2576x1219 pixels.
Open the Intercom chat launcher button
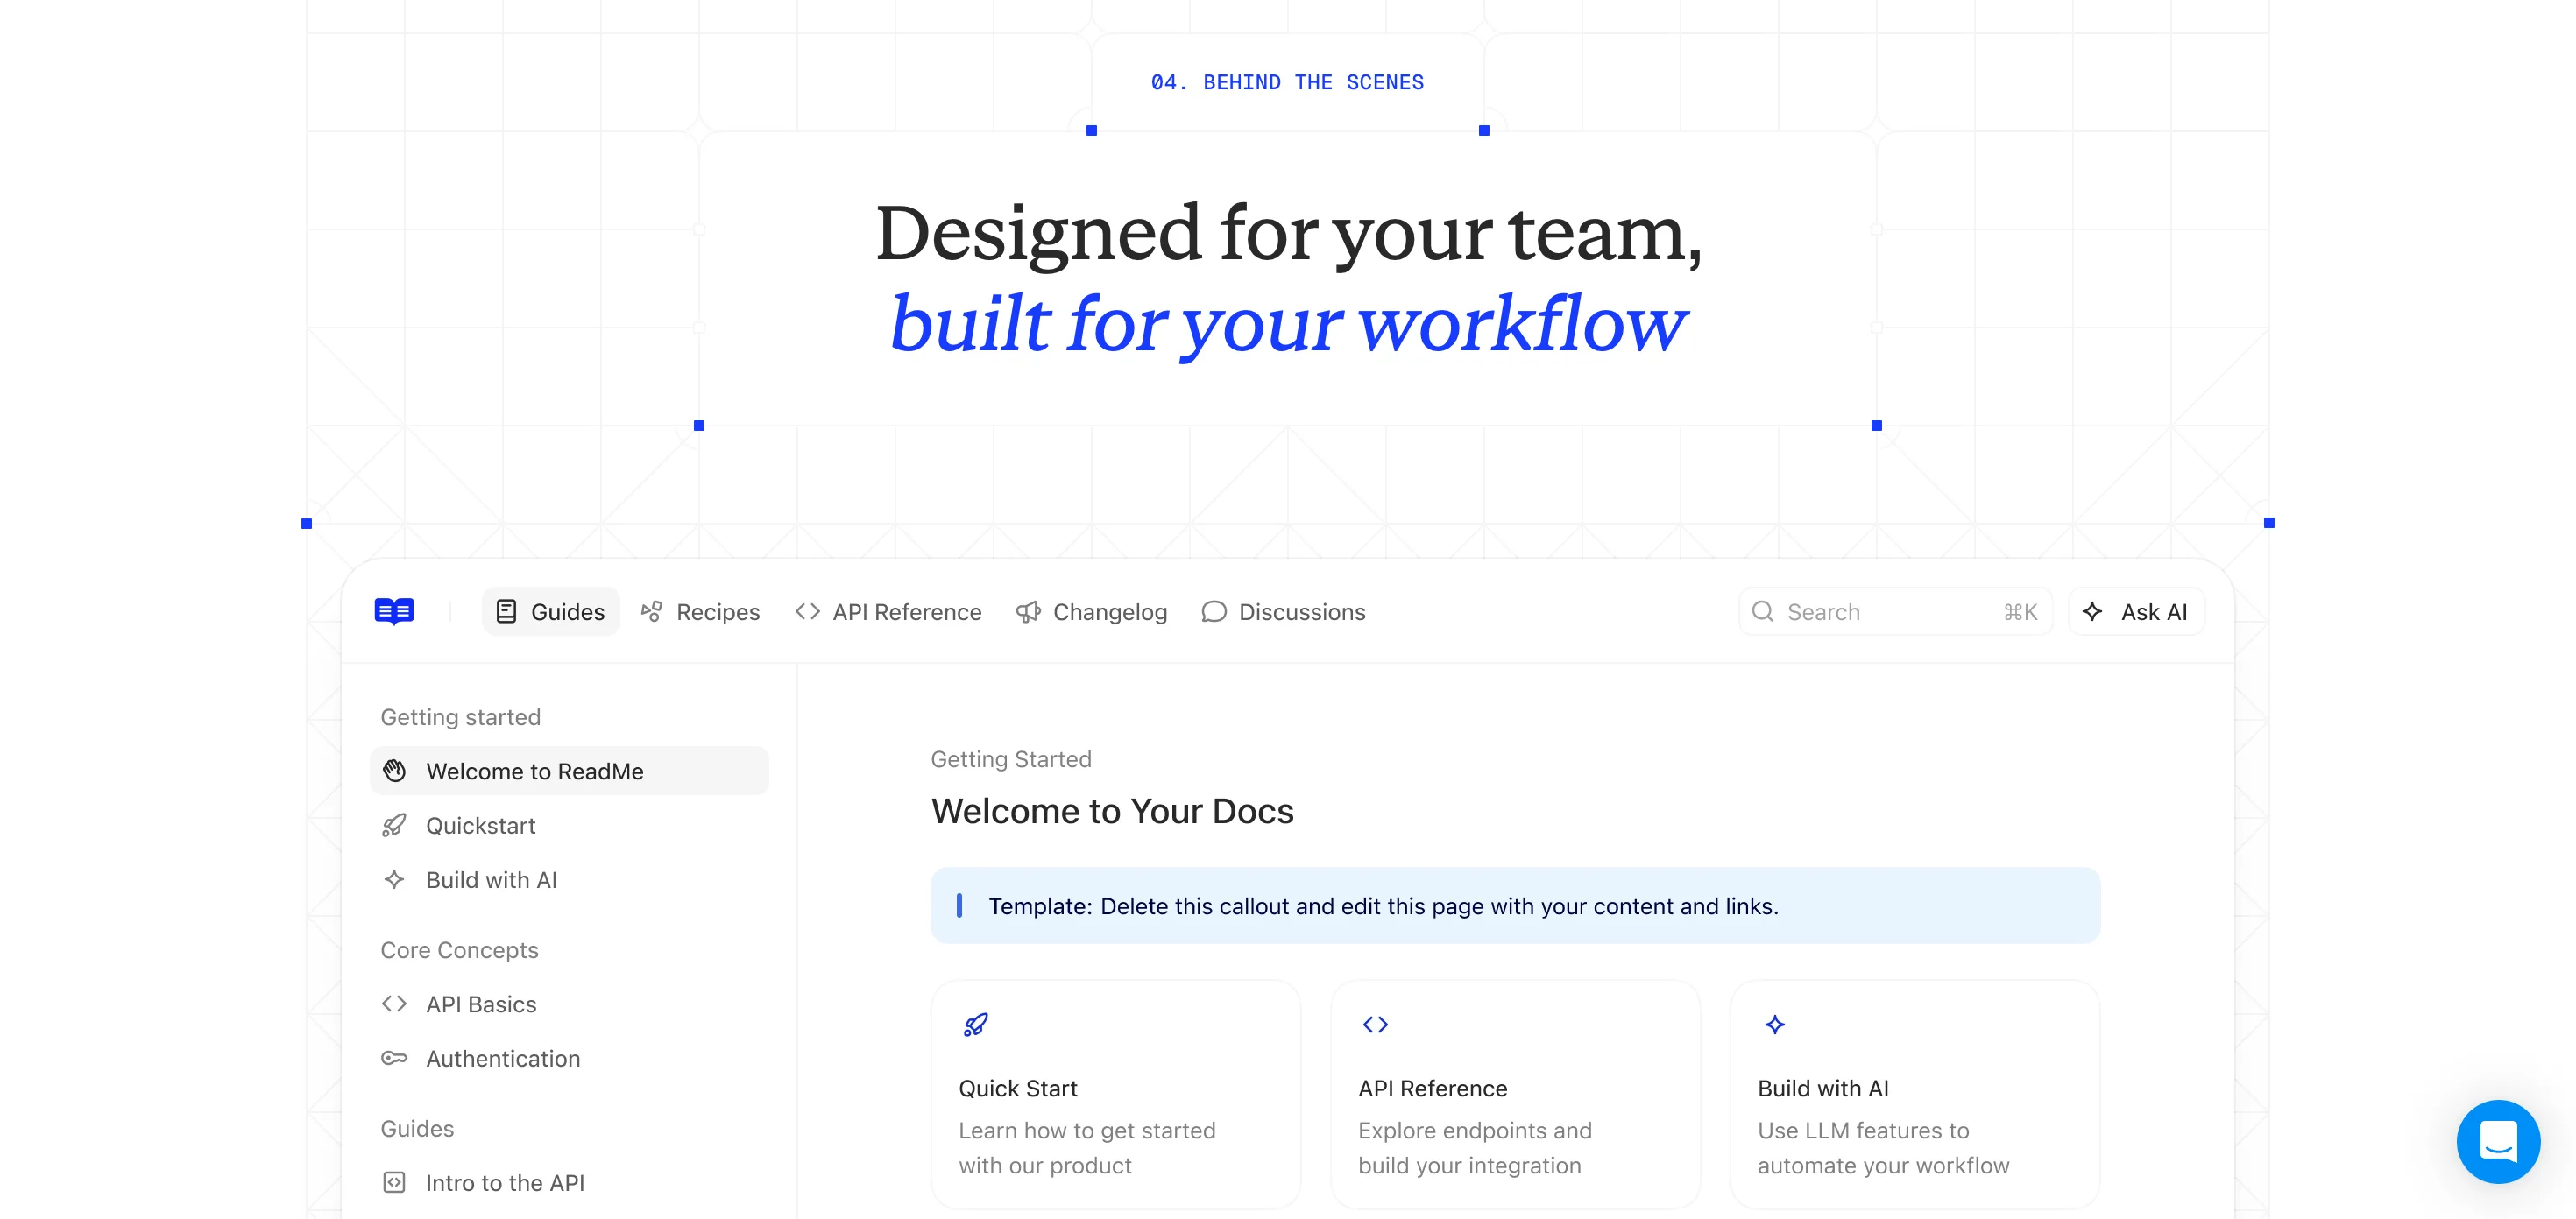(x=2498, y=1141)
